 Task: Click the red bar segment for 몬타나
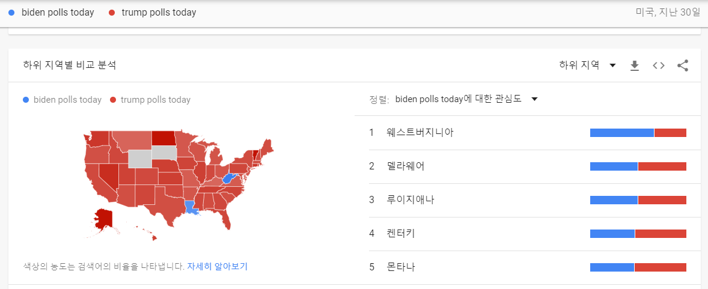660,267
